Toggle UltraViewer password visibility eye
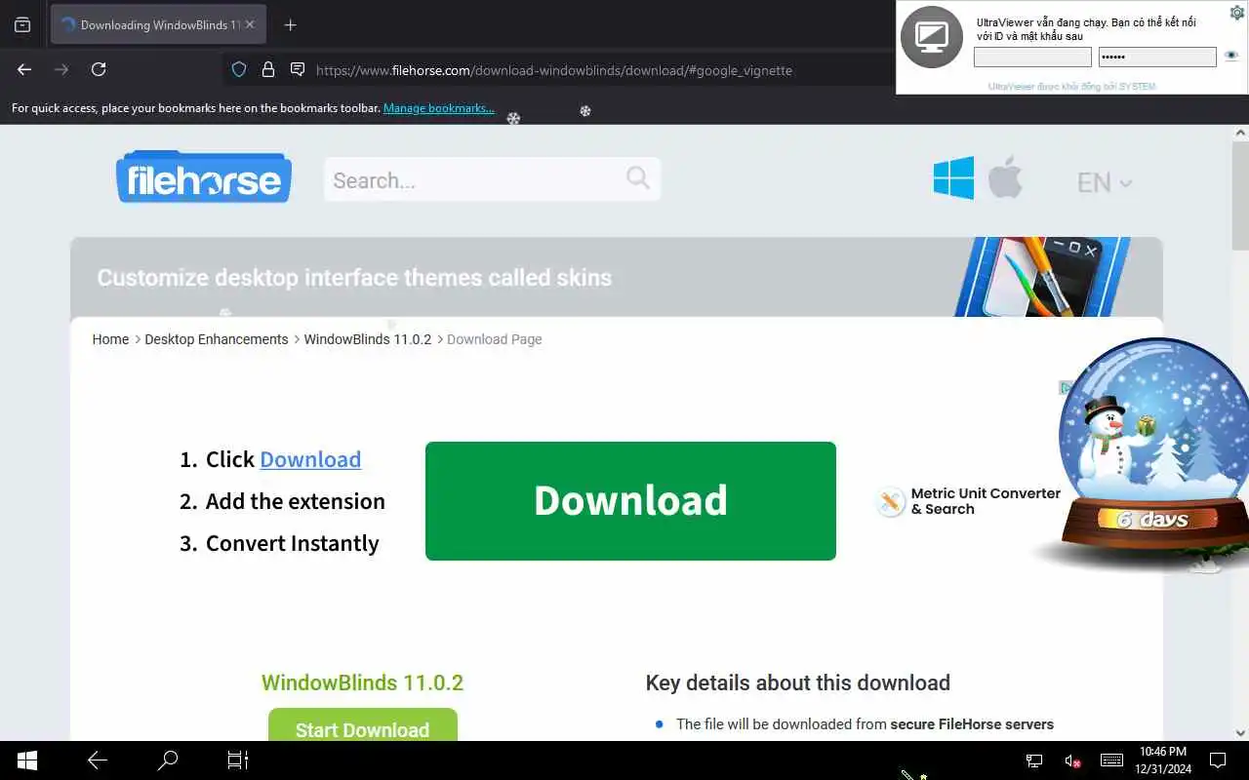 (1231, 56)
